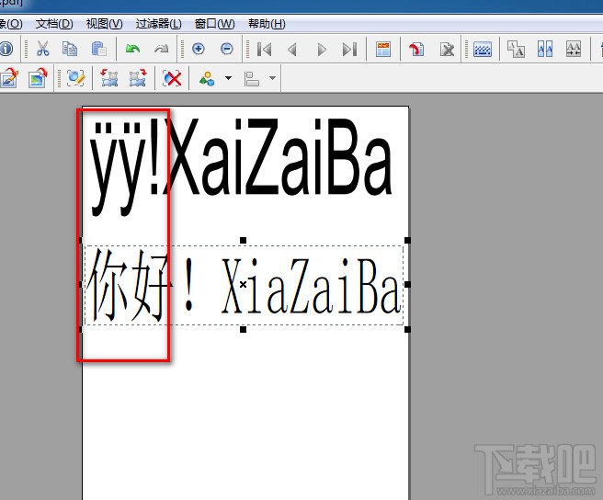Open the 文档(D) menu
This screenshot has width=603, height=500.
[54, 24]
